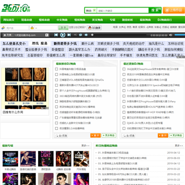Viewport: 185px width, 185px height.
Task: Log in with the QQ登录 penguin button
Action: tap(94, 28)
